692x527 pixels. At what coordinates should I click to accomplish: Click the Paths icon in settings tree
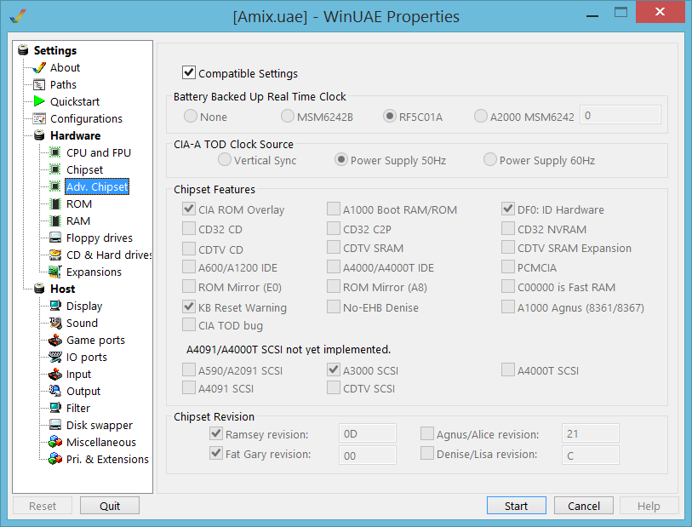coord(39,85)
